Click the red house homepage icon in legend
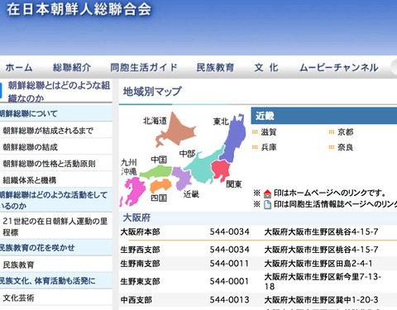397x310 pixels. [x=267, y=193]
